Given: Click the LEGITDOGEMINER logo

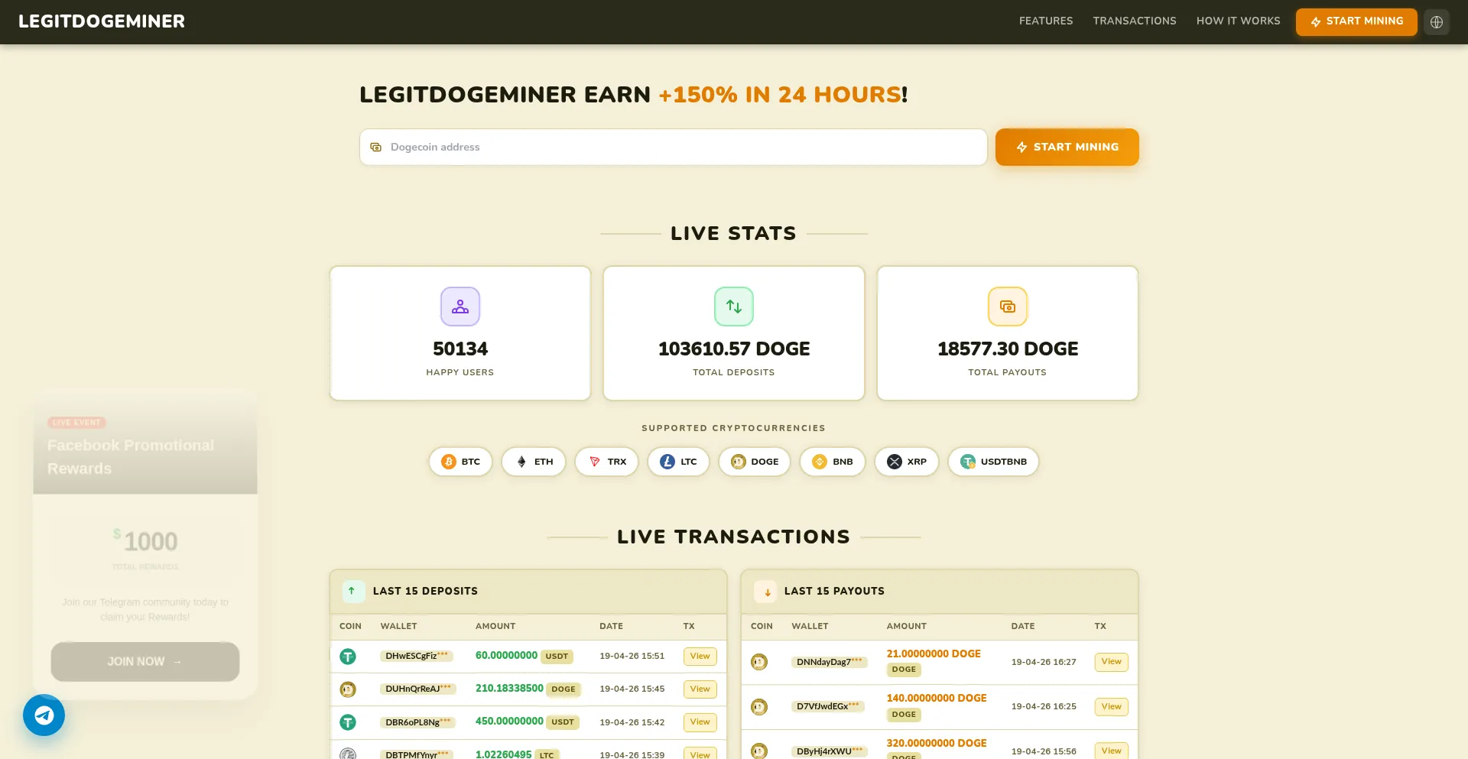Looking at the screenshot, I should (102, 21).
